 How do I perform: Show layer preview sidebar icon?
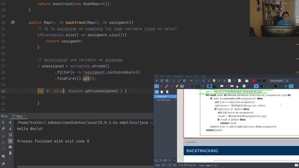point(167,92)
